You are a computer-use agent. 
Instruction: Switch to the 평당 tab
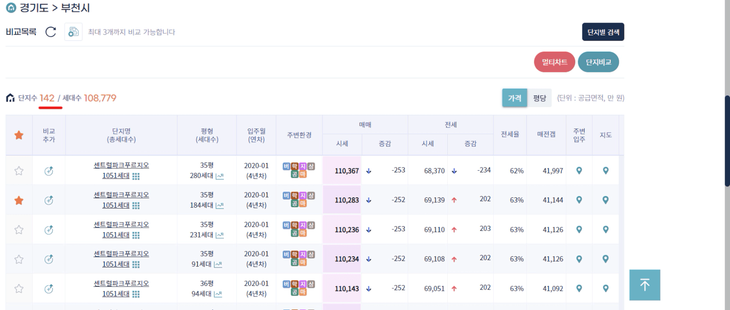click(540, 98)
